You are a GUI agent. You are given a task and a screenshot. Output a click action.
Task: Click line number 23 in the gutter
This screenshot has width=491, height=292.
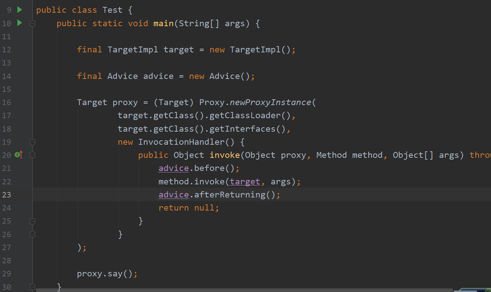pos(7,195)
